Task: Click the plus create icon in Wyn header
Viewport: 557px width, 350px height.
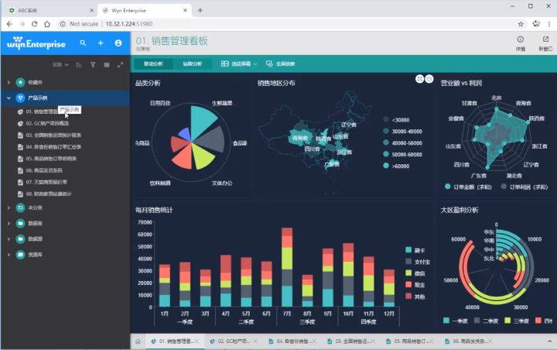Action: click(101, 43)
